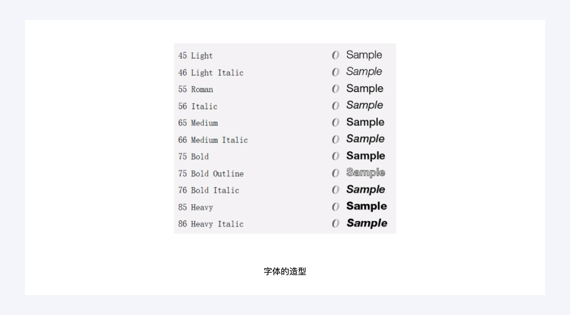Click the outlined Sample preview text
Image resolution: width=570 pixels, height=315 pixels.
point(366,172)
